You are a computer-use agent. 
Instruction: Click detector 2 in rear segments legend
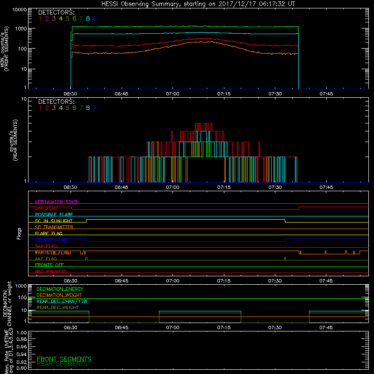pos(47,108)
